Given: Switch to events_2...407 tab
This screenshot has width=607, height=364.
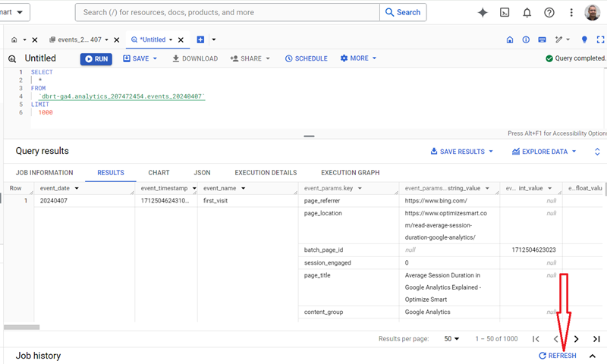Looking at the screenshot, I should point(75,39).
